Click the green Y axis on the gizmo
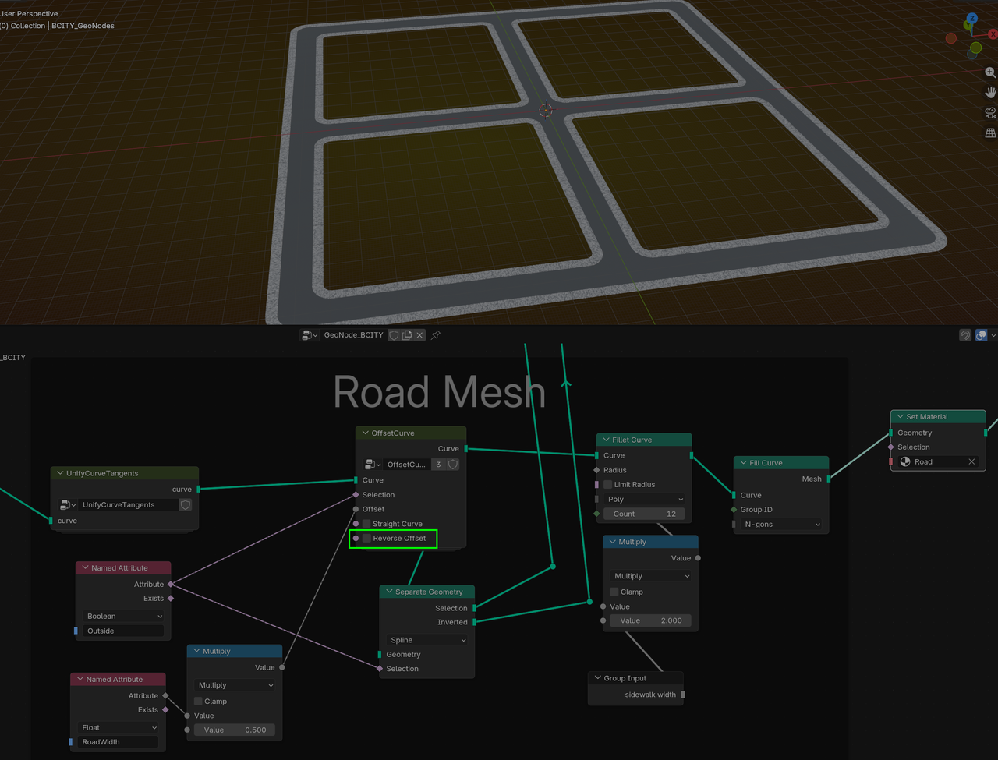This screenshot has width=998, height=760. (968, 25)
